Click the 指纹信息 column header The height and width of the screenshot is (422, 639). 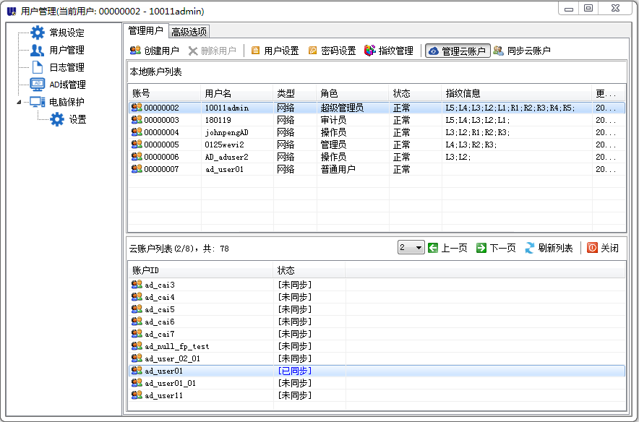point(517,93)
